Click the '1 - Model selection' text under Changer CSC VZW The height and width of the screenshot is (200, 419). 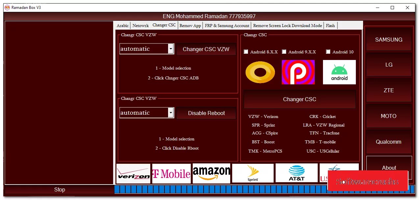tap(173, 68)
